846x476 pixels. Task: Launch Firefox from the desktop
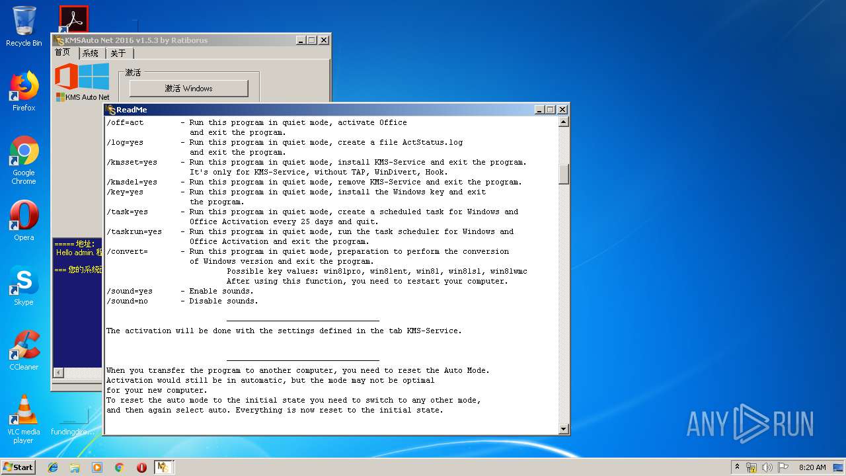24,91
